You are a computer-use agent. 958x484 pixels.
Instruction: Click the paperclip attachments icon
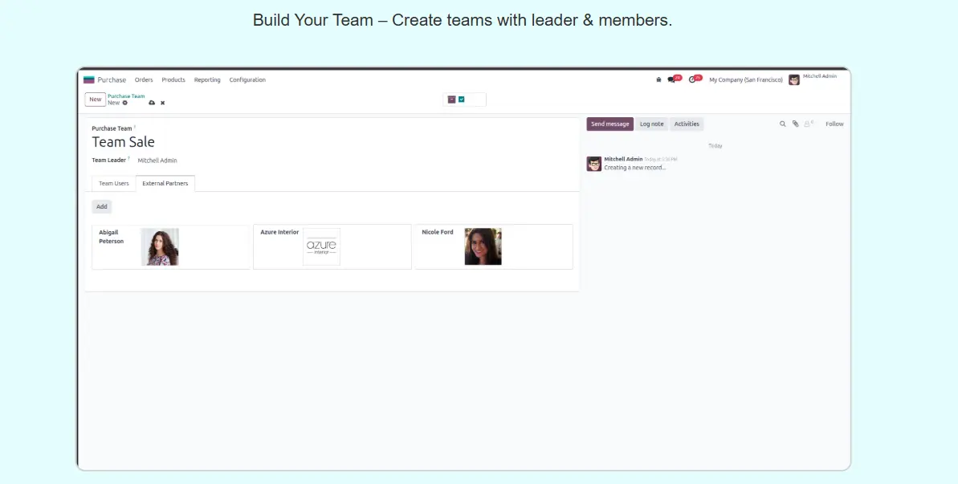[795, 124]
